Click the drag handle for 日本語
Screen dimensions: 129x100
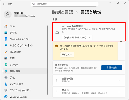tap(57, 92)
